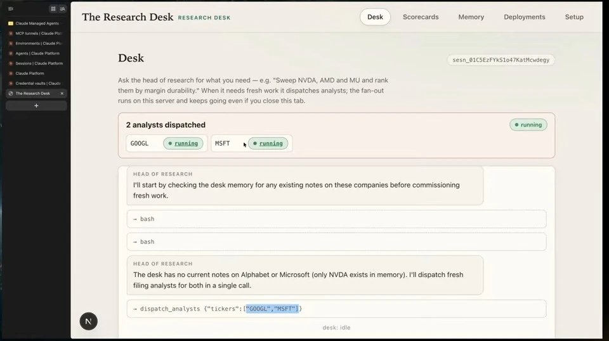
Task: Click the 'checking the desk memory' message
Action: [x=305, y=186]
